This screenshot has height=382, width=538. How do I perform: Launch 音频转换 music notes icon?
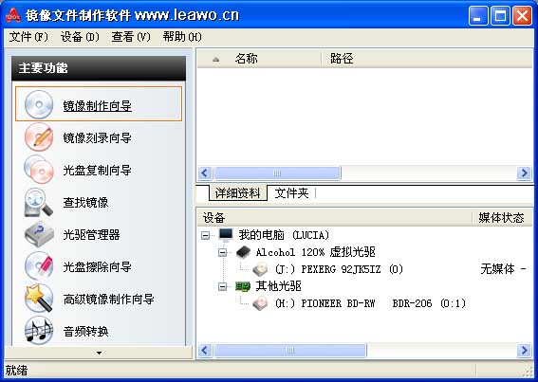[39, 330]
